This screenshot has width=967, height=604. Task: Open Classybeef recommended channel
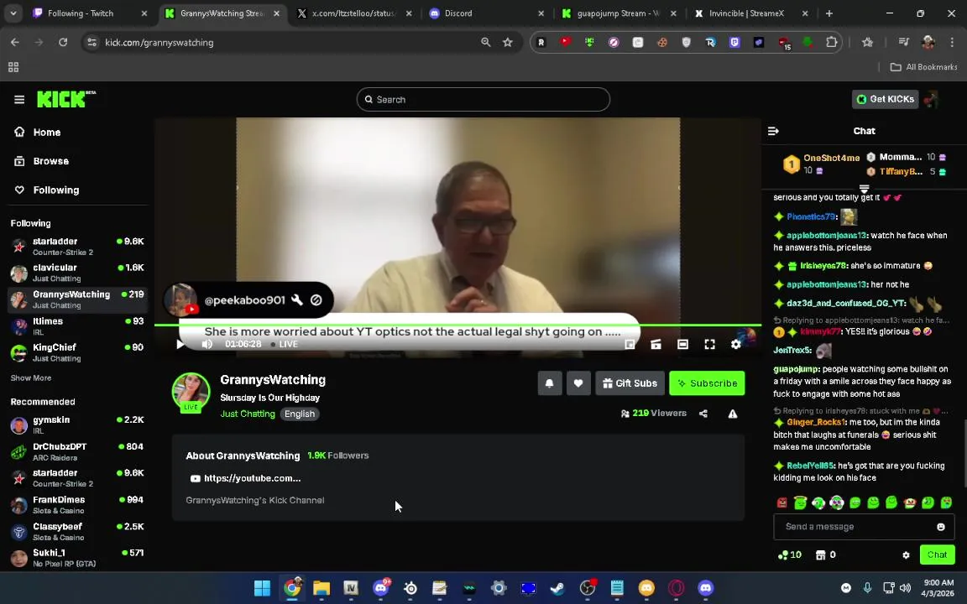(78, 531)
